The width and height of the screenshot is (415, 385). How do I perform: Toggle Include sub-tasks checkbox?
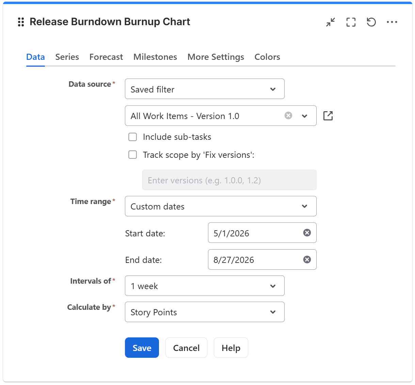[x=133, y=137]
